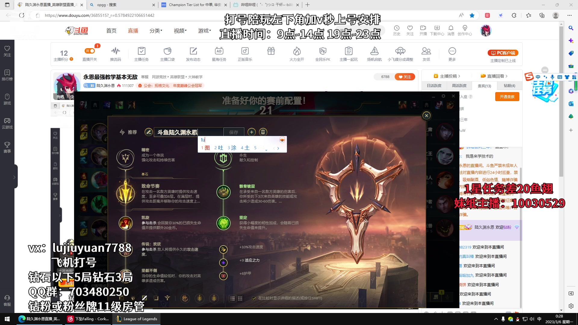The height and width of the screenshot is (325, 578).
Task: Switch to 周活跃度 tab
Action: coord(459,86)
